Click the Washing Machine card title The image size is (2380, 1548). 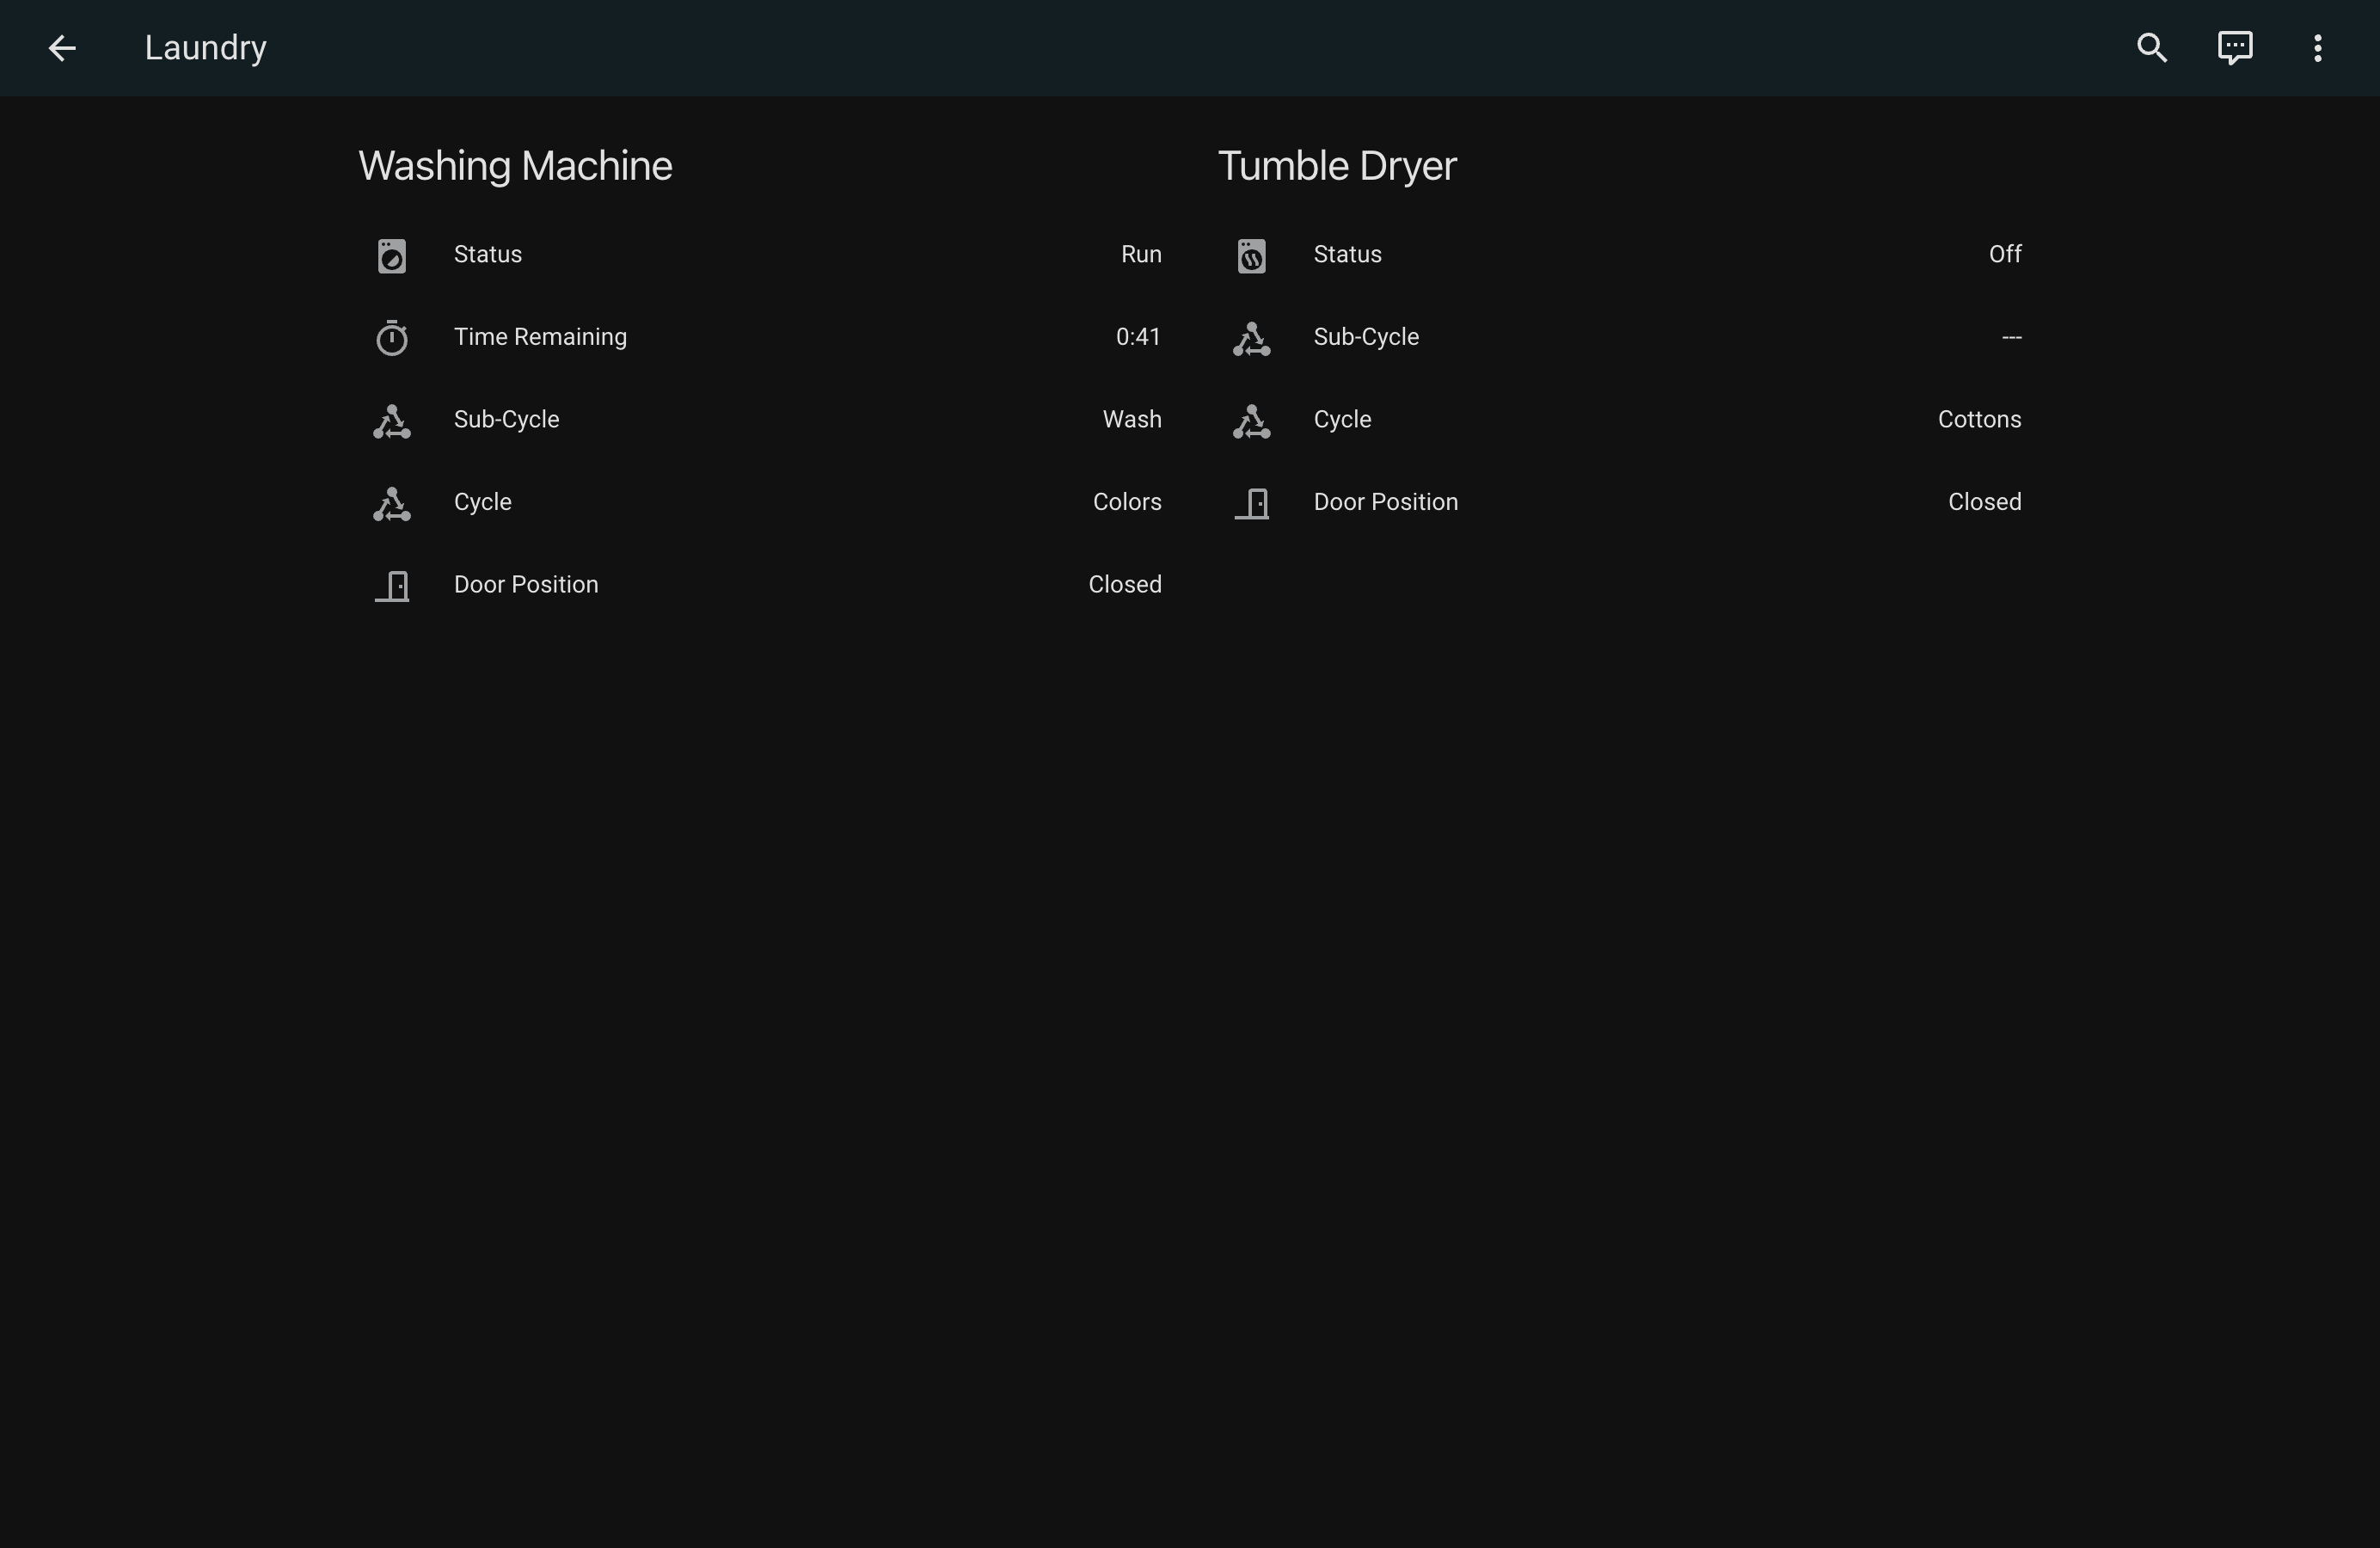[x=515, y=166]
